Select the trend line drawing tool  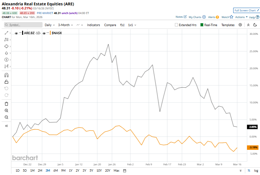[6, 33]
